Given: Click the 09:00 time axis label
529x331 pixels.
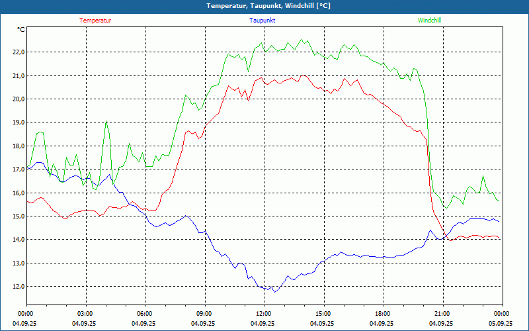Looking at the screenshot, I should (x=204, y=314).
